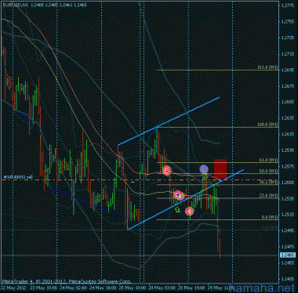Click the 1.2675 price axis label
This screenshot has width=298, height=293.
point(287,86)
